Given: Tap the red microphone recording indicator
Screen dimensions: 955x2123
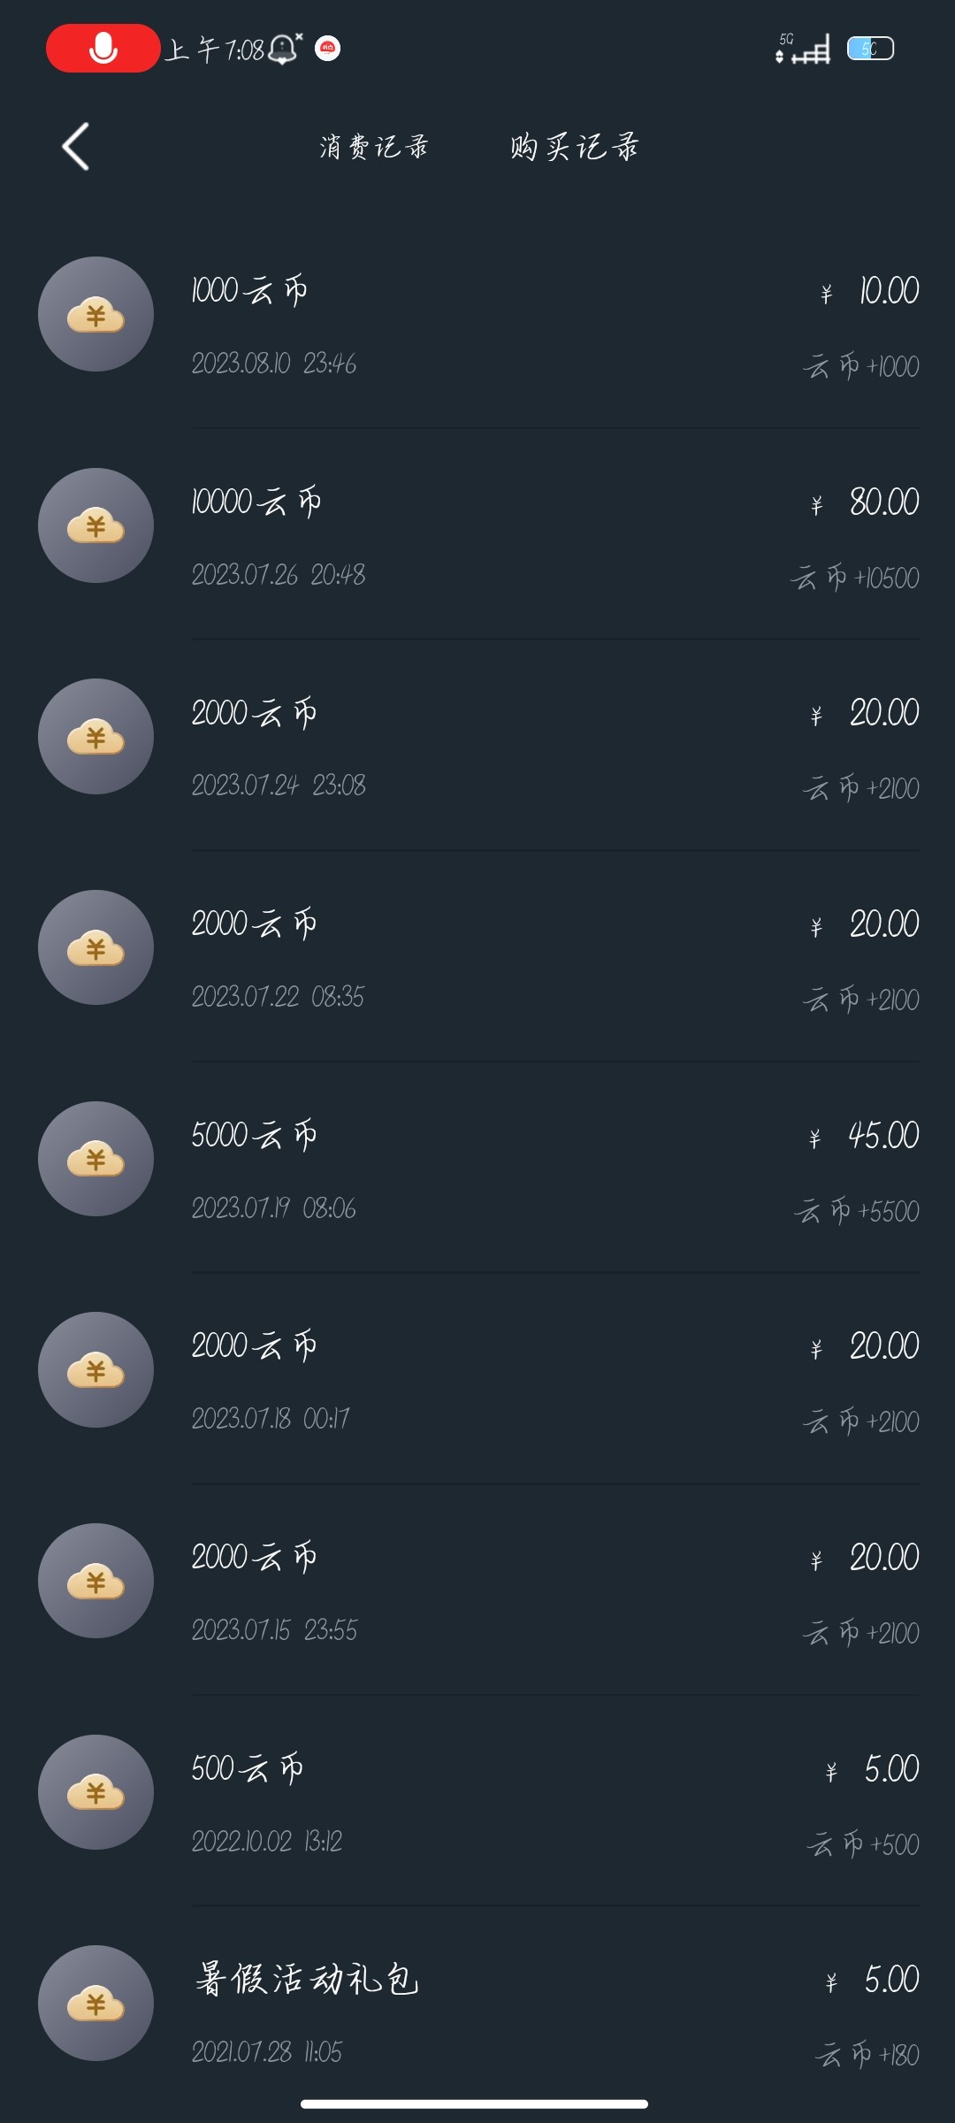Looking at the screenshot, I should [x=103, y=48].
